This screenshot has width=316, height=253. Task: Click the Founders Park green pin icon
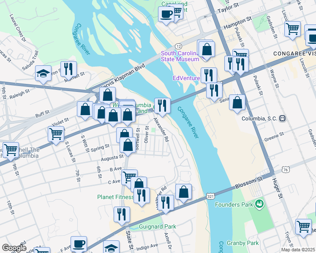tap(259, 205)
